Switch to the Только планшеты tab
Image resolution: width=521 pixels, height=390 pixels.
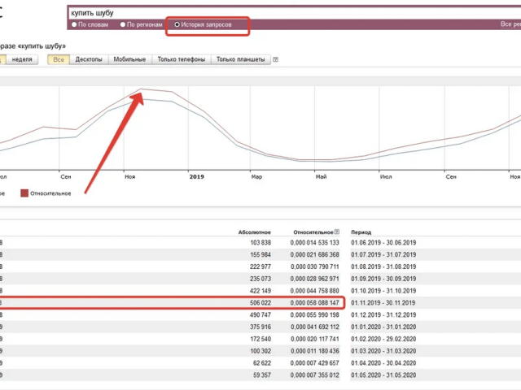pyautogui.click(x=241, y=59)
